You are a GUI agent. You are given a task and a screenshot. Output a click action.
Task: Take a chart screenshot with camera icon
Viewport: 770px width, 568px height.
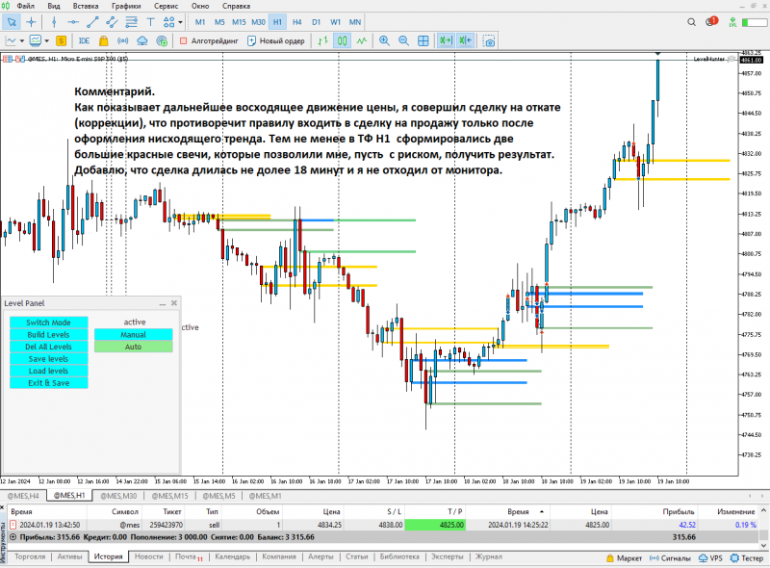coord(489,40)
